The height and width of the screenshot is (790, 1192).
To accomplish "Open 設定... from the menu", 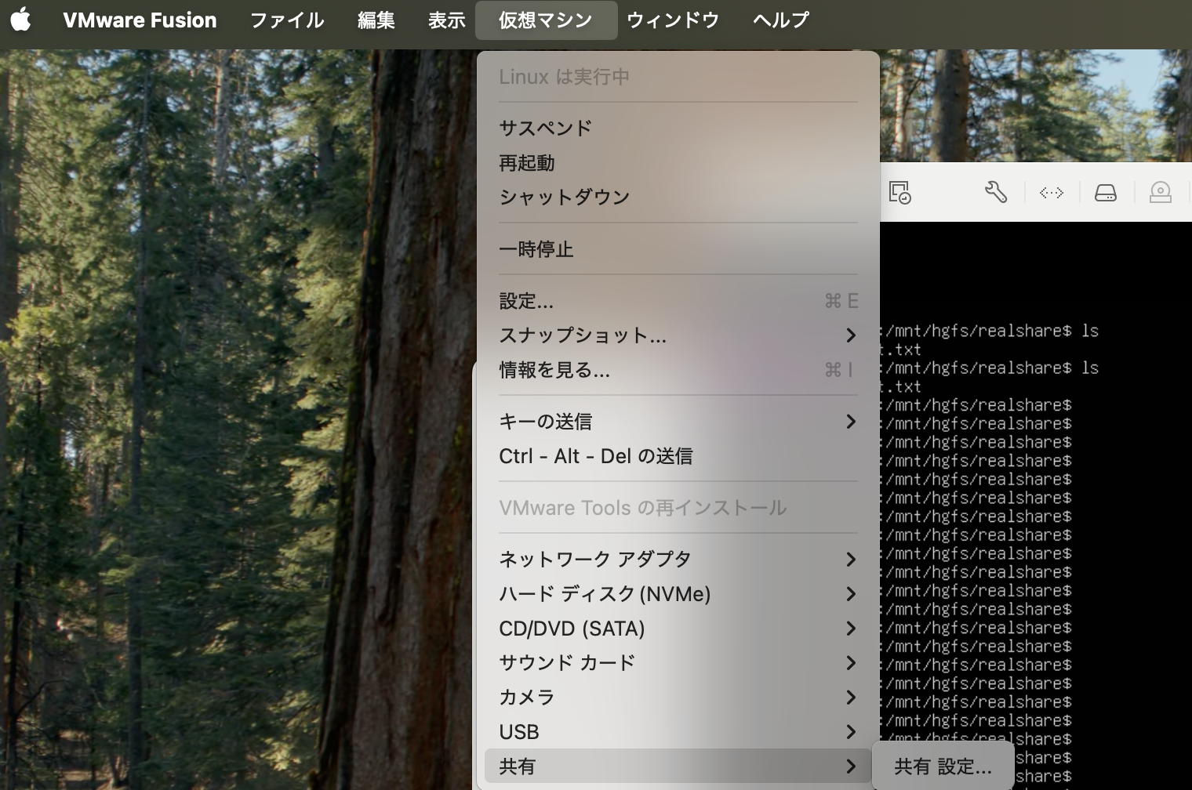I will point(678,301).
